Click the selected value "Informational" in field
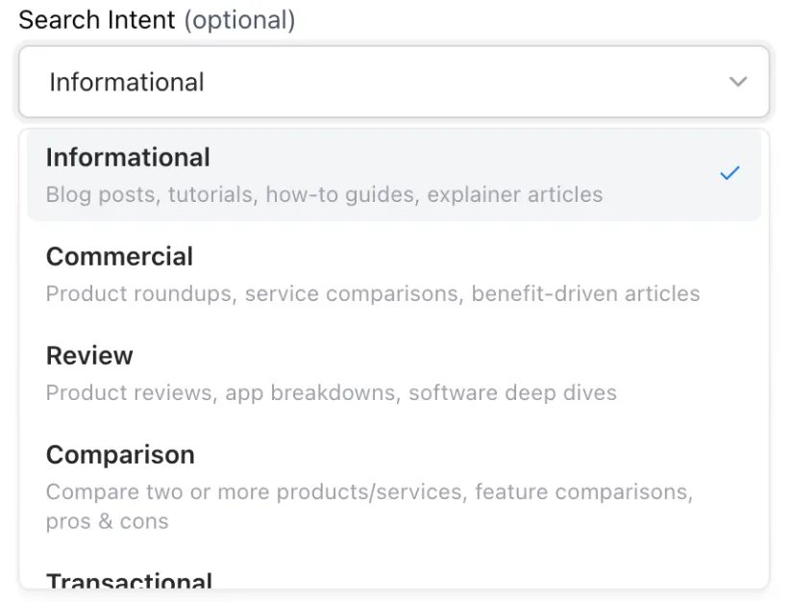 click(x=127, y=82)
